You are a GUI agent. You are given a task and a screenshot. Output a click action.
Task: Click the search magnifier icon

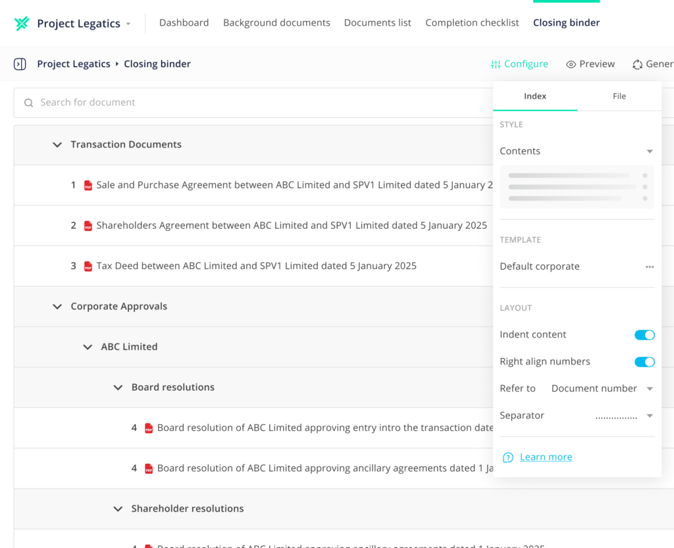[29, 103]
